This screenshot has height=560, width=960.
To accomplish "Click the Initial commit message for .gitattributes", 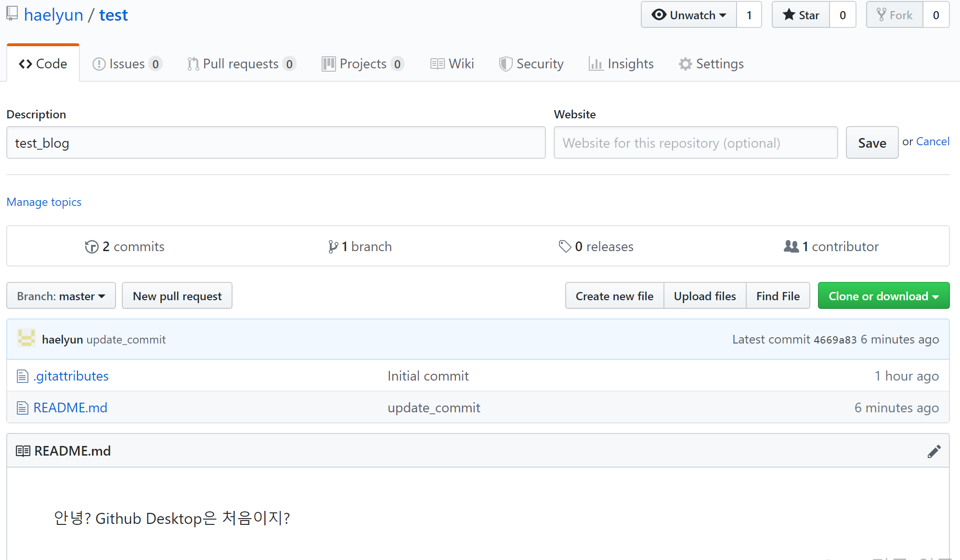I will click(428, 376).
